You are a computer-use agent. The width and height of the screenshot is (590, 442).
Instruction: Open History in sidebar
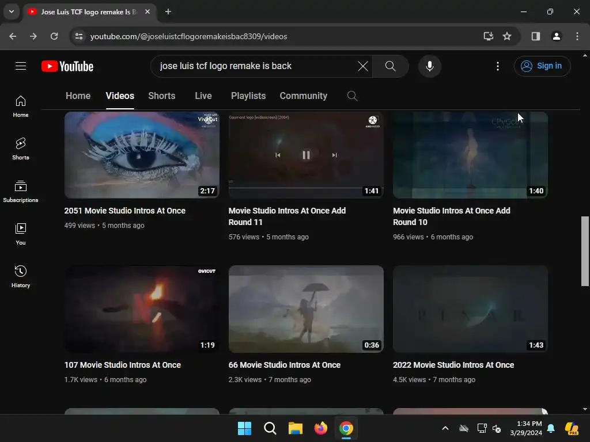[21, 277]
